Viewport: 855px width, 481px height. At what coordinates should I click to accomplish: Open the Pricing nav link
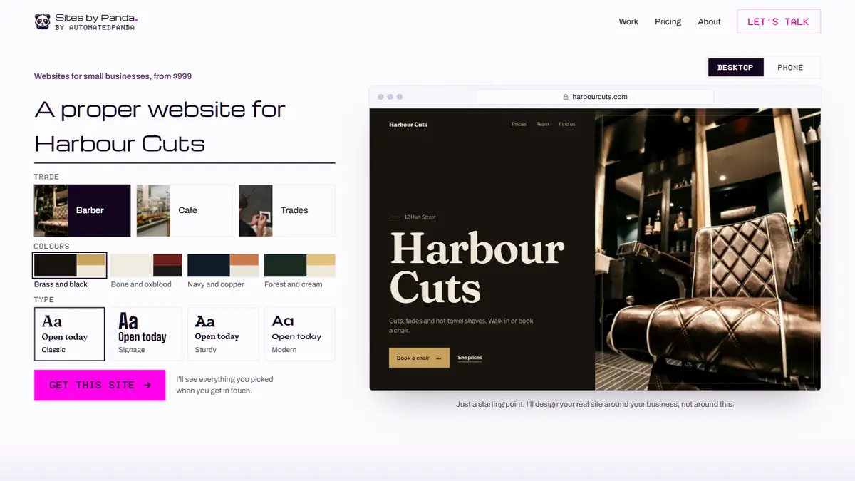(x=668, y=21)
